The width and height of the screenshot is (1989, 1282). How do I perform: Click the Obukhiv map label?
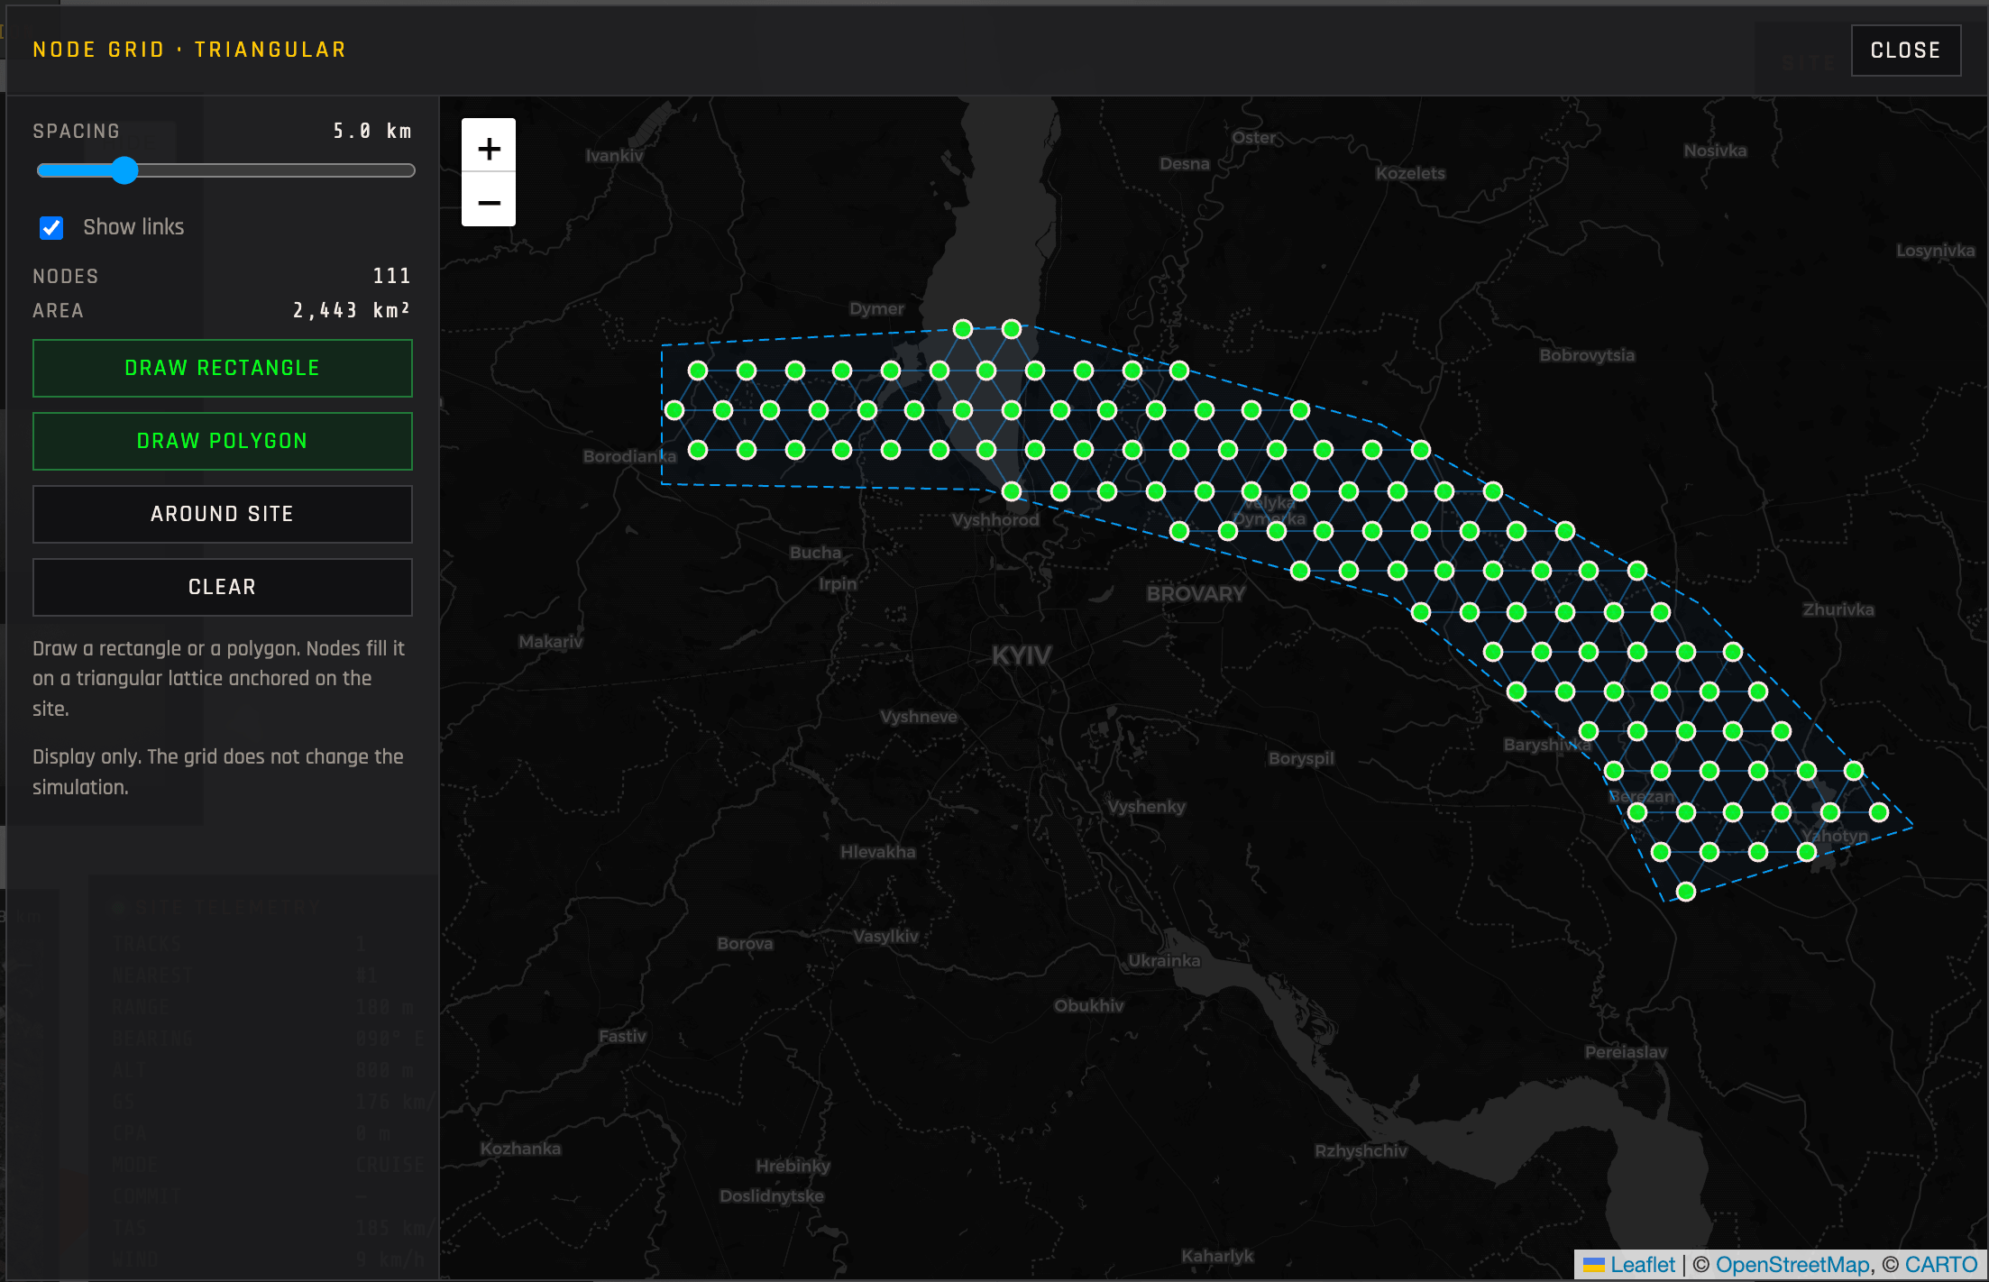point(1089,1005)
